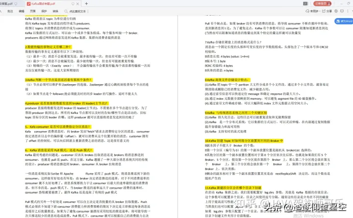Open the 保护 menu
Screen dimensions: 353x218
coord(44,11)
